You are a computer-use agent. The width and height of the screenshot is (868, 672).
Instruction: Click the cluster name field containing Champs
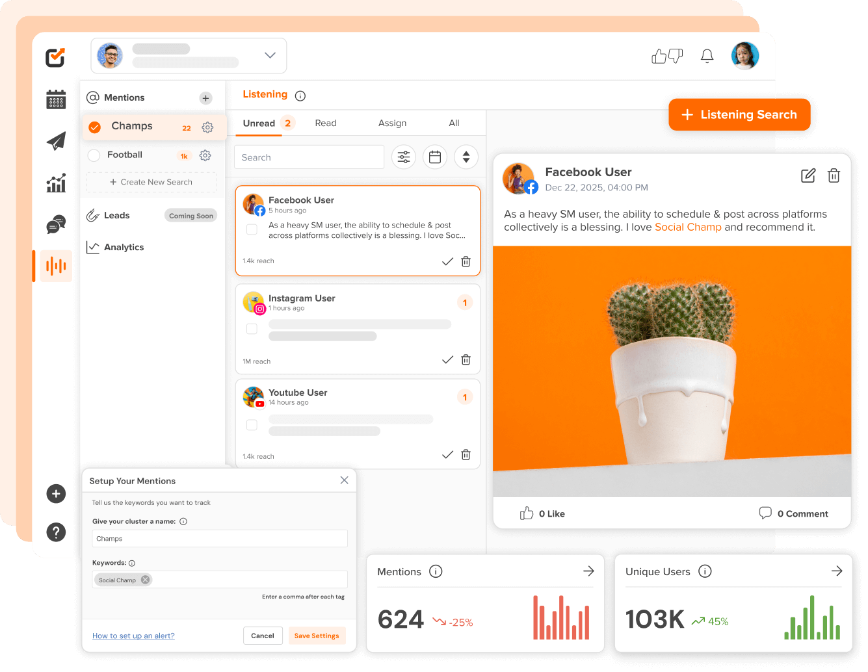[x=220, y=538]
